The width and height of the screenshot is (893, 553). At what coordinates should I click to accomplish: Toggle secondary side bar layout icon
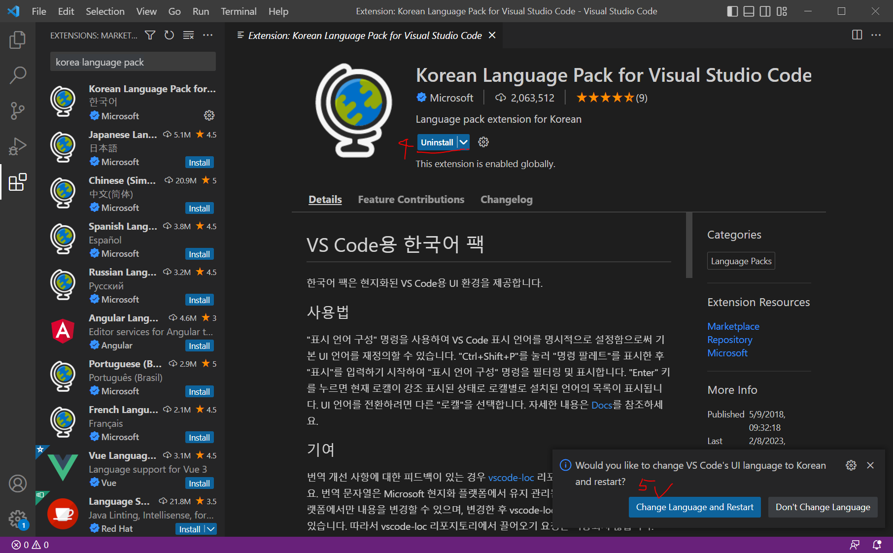(765, 11)
